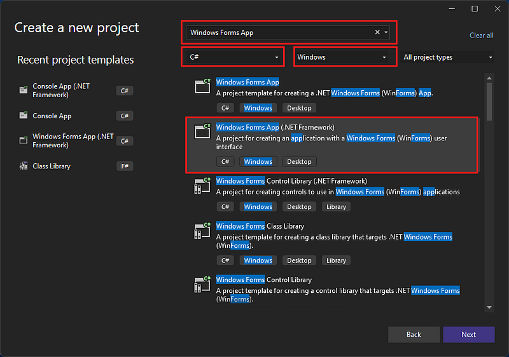Viewport: 509px width, 357px height.
Task: Choose recent Windows Forms App (.NET Framework)
Action: click(76, 140)
